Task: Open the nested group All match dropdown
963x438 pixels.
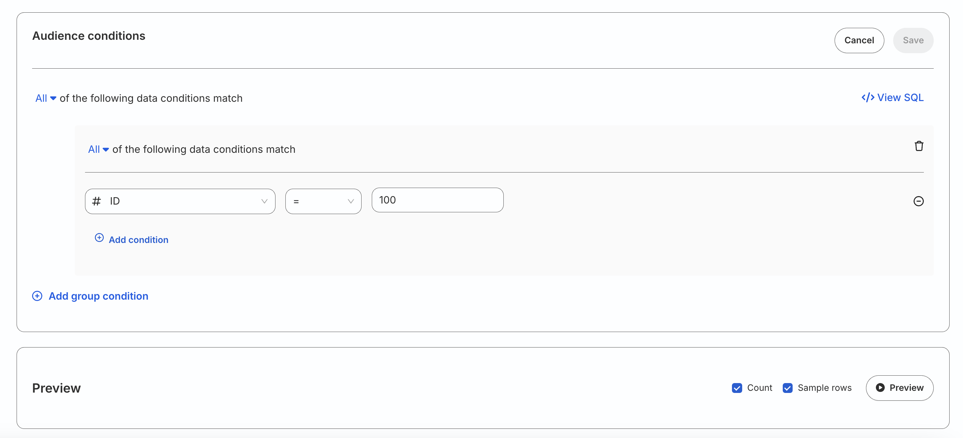Action: (x=98, y=149)
